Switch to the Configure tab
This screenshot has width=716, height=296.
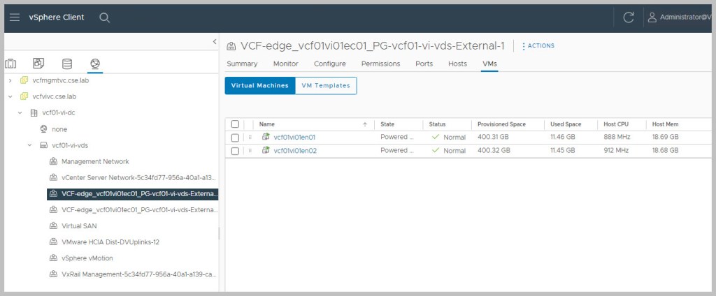click(329, 64)
